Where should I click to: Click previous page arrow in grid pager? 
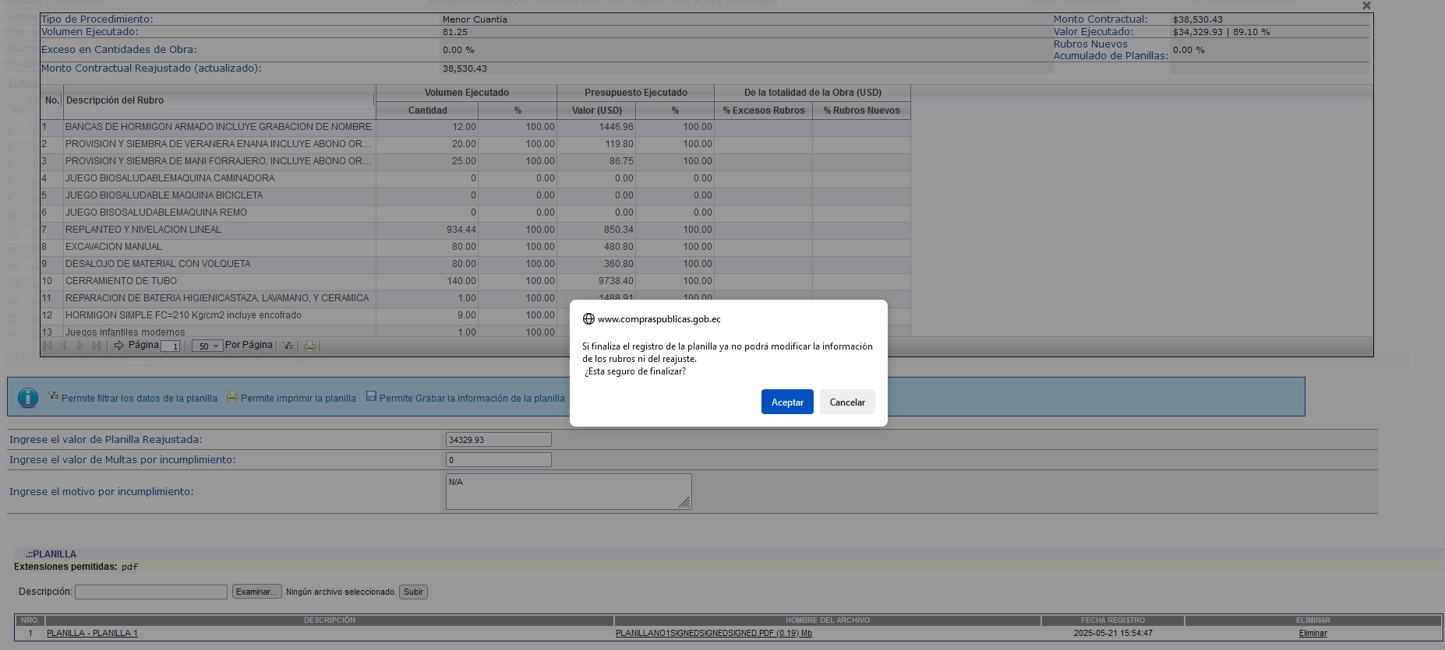coord(64,346)
